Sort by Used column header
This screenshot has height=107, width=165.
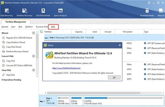93,32
